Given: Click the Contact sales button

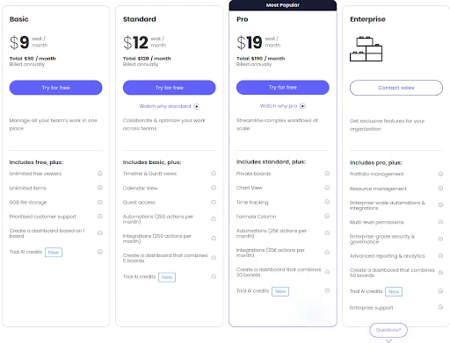Looking at the screenshot, I should coord(396,88).
